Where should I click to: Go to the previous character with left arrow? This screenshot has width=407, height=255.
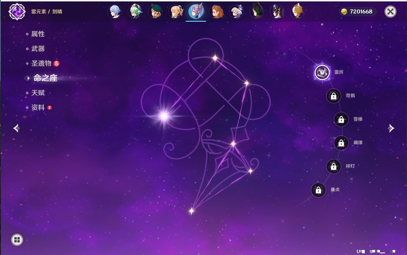tap(16, 128)
